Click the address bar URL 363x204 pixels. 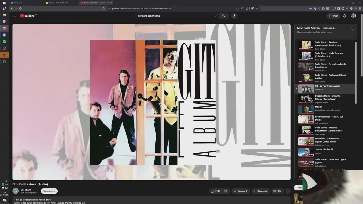(x=141, y=8)
